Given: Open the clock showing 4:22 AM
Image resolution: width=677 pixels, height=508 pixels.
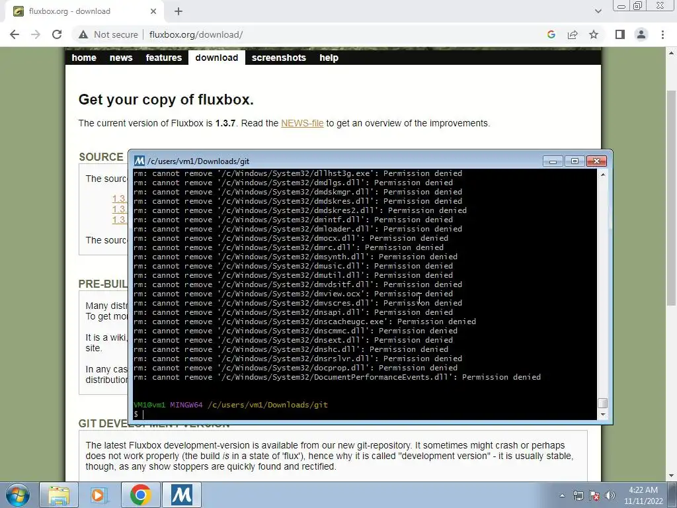Looking at the screenshot, I should coord(643,495).
